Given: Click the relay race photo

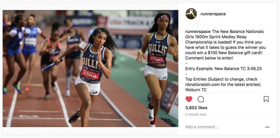Looking at the screenshot, I should [90, 69].
